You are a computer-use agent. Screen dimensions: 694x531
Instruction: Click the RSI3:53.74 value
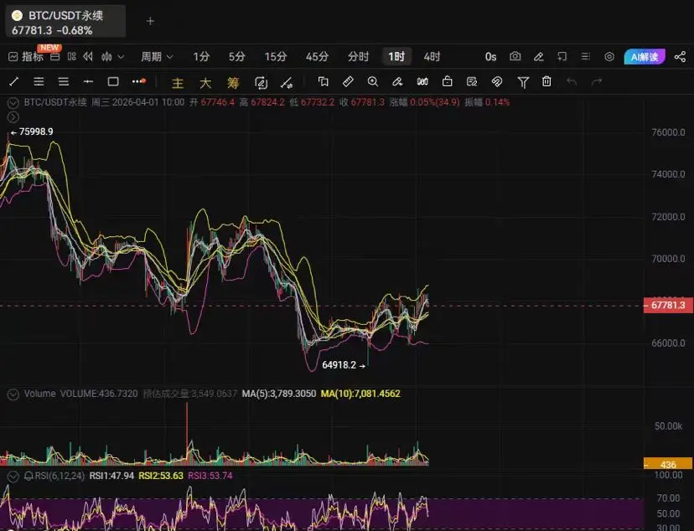point(210,476)
